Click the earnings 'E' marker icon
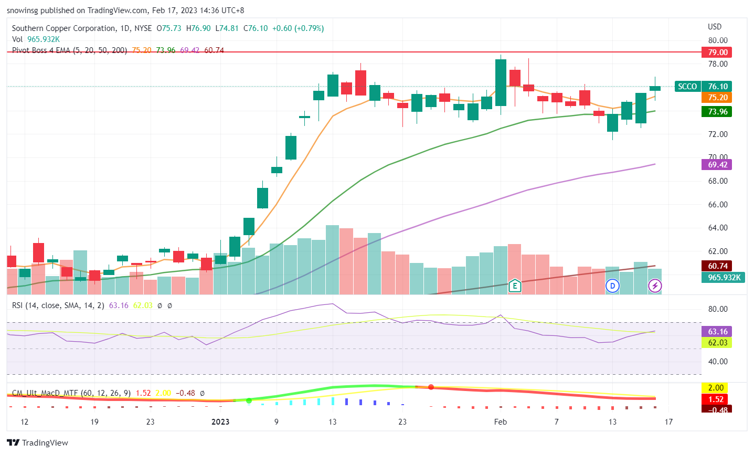 (x=515, y=286)
